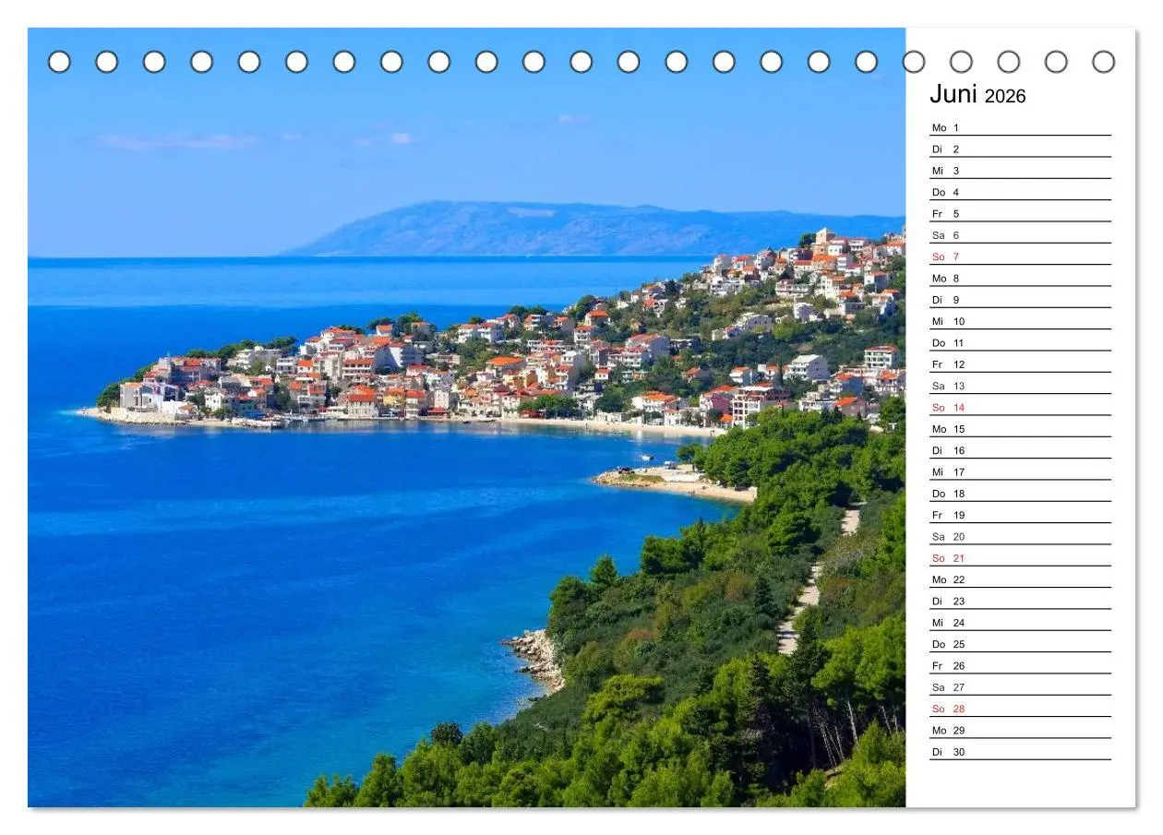Select the row 'Di 2'

point(1020,149)
